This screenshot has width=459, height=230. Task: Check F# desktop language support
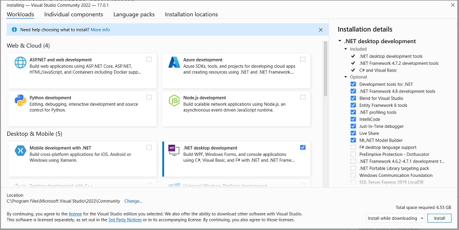click(353, 147)
